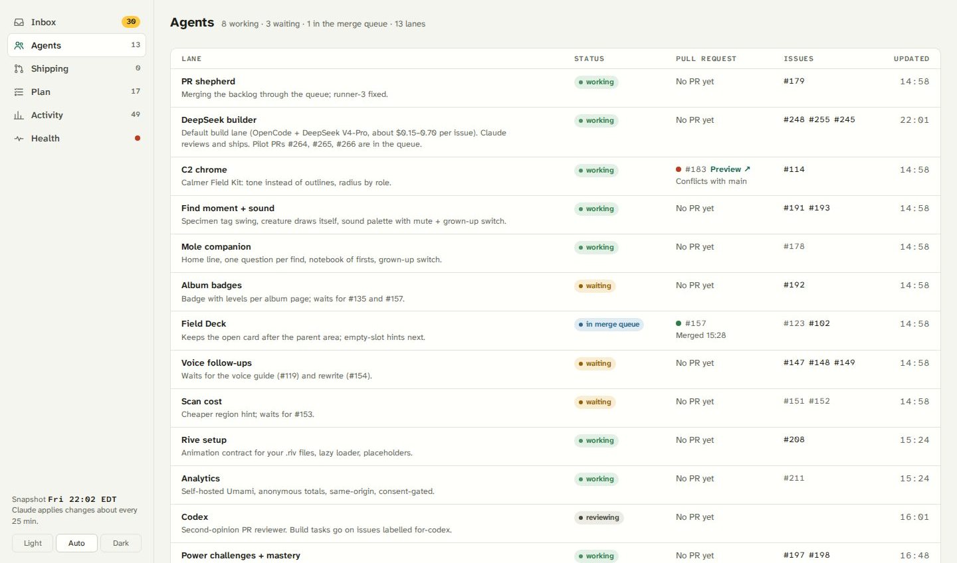
Task: Click issue #102 in Field Deck row
Action: (819, 323)
